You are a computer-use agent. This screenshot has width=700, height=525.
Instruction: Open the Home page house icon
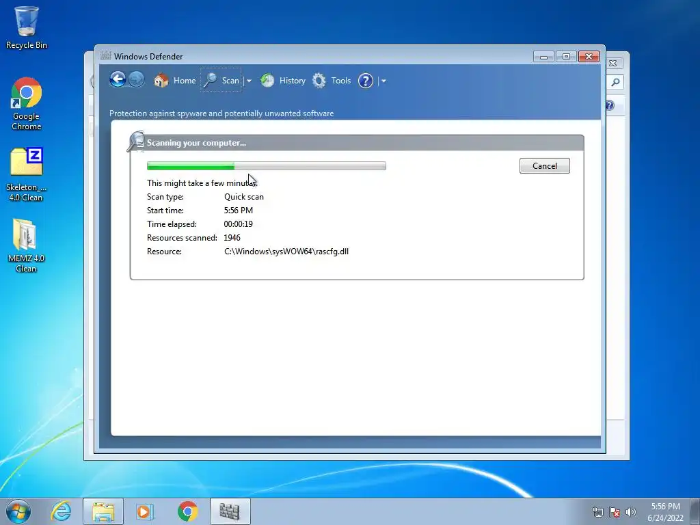(161, 81)
